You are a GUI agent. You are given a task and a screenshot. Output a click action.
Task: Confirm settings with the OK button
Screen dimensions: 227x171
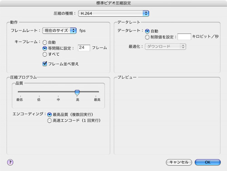coord(207,162)
